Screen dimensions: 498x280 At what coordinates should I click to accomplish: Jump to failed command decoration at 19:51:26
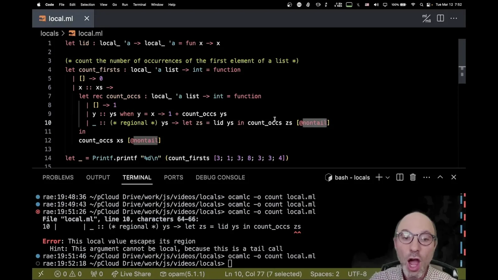pos(38,212)
